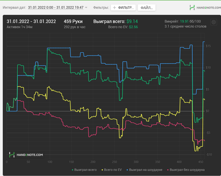Expand the date interval dropdown arrow
This screenshot has height=176, width=221.
86,7
